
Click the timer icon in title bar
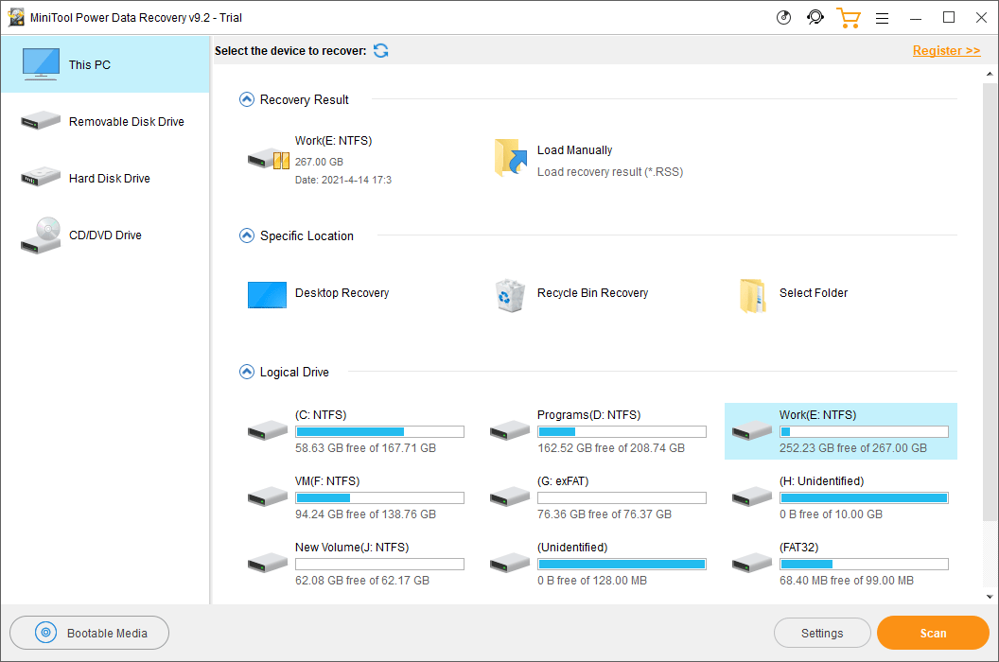783,18
